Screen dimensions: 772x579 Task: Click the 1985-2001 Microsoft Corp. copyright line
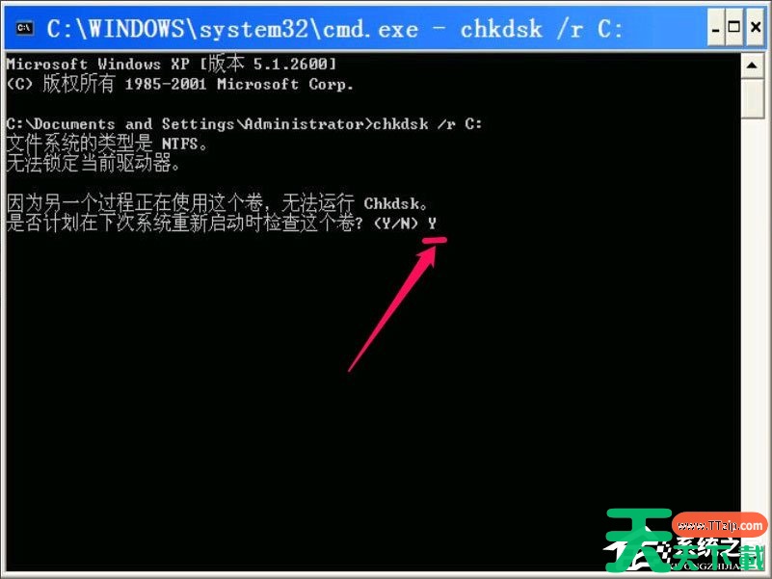click(180, 84)
